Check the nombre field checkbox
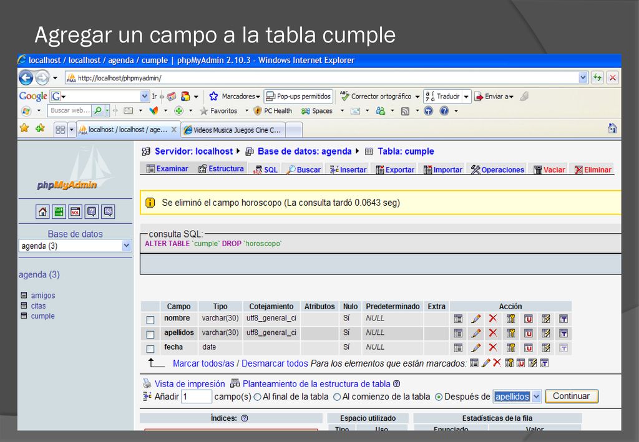This screenshot has width=639, height=442. (x=150, y=320)
